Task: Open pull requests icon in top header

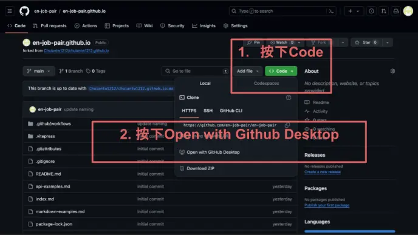Action: (383, 11)
